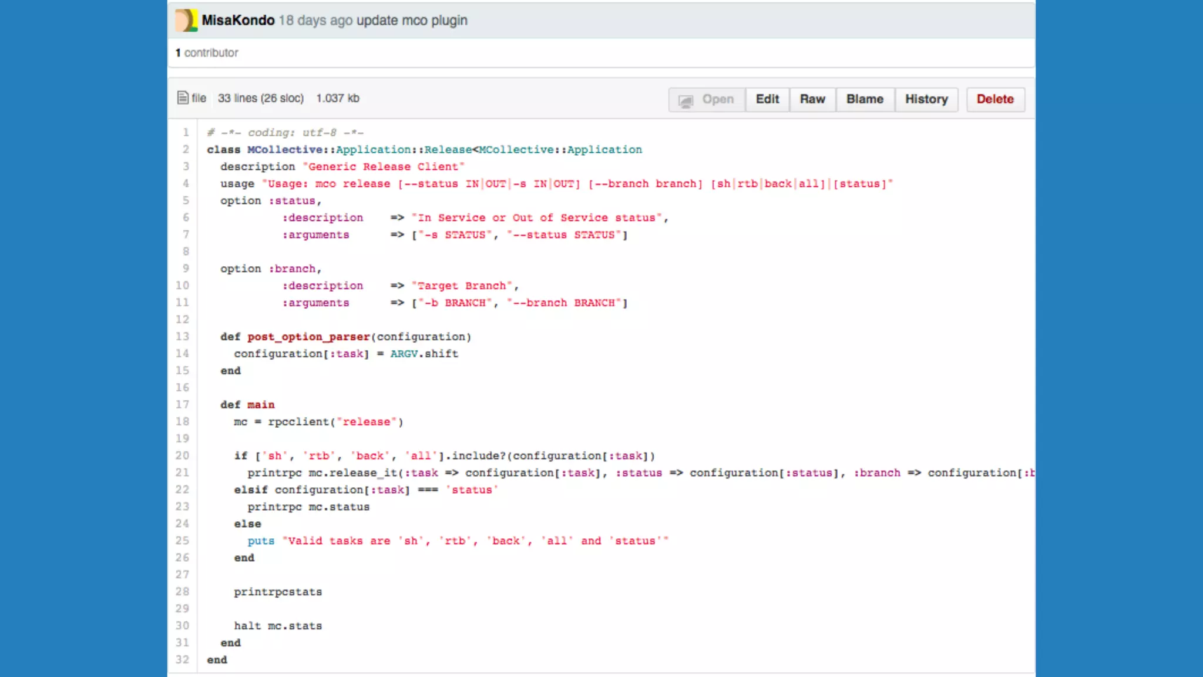Click the file icon next to line count

183,98
